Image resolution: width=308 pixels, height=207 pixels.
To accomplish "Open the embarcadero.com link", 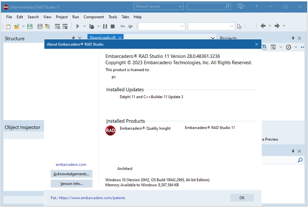I will click(71, 164).
